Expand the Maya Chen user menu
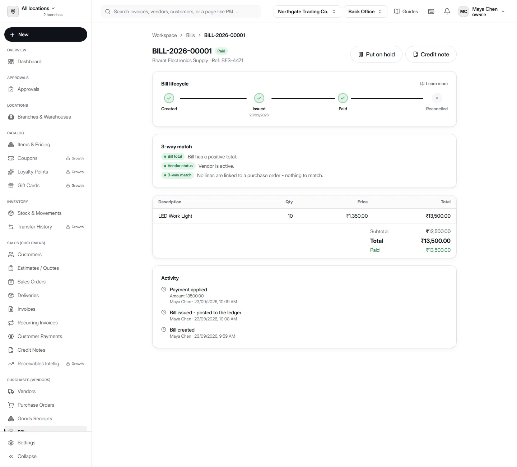 click(482, 11)
